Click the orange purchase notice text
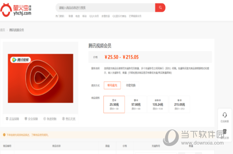 click(x=27, y=135)
